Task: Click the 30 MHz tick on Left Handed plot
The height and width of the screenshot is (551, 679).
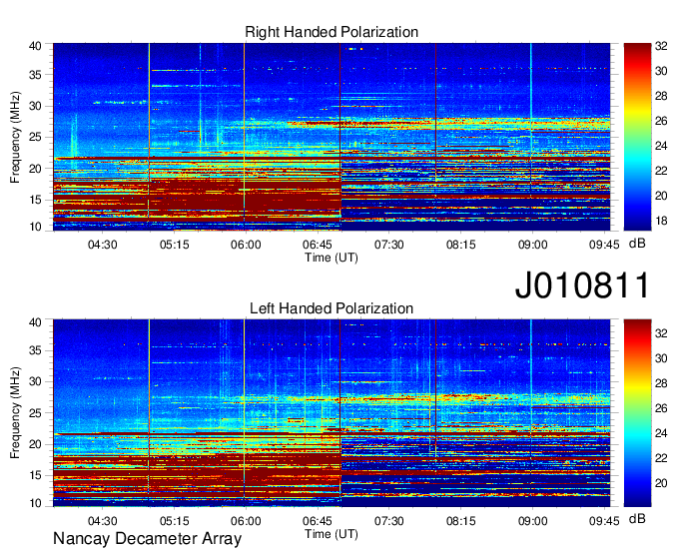Action: click(x=35, y=381)
